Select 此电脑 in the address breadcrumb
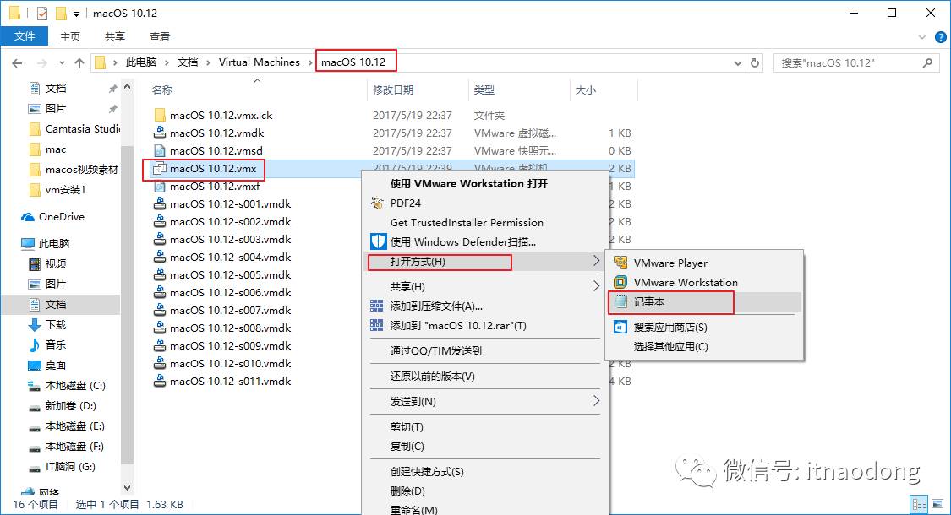The height and width of the screenshot is (515, 951). [x=140, y=62]
